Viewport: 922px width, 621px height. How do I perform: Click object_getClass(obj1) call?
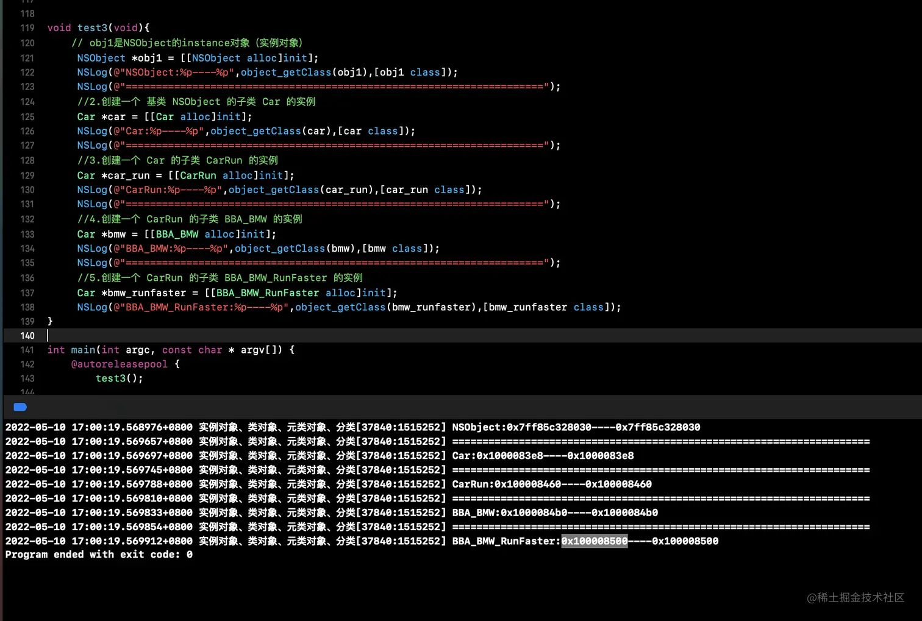pos(304,73)
